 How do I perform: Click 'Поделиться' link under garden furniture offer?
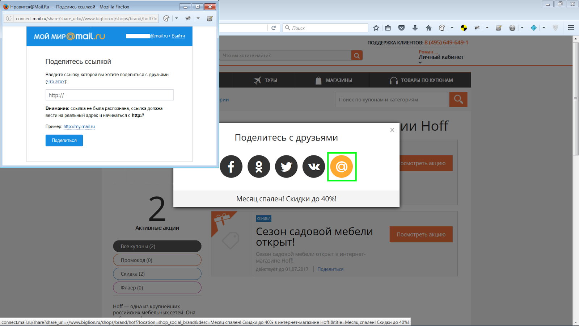point(330,269)
